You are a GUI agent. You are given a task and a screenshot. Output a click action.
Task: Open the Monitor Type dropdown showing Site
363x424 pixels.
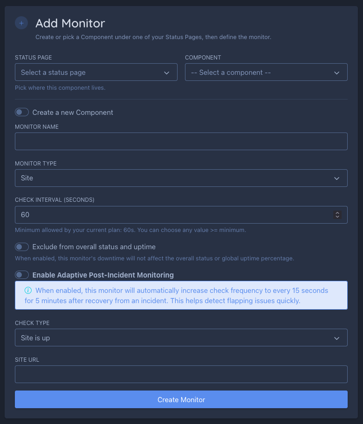[181, 178]
